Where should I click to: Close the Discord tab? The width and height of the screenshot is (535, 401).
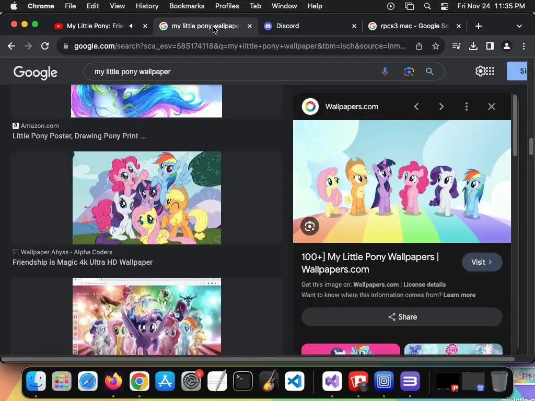pos(354,26)
